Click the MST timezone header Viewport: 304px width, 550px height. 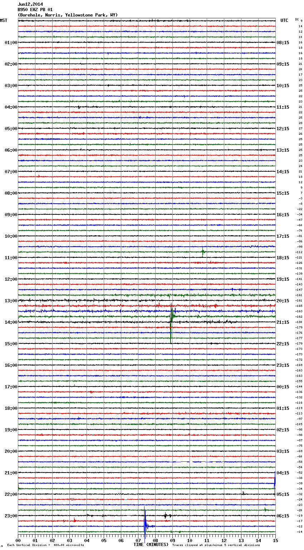(4, 20)
